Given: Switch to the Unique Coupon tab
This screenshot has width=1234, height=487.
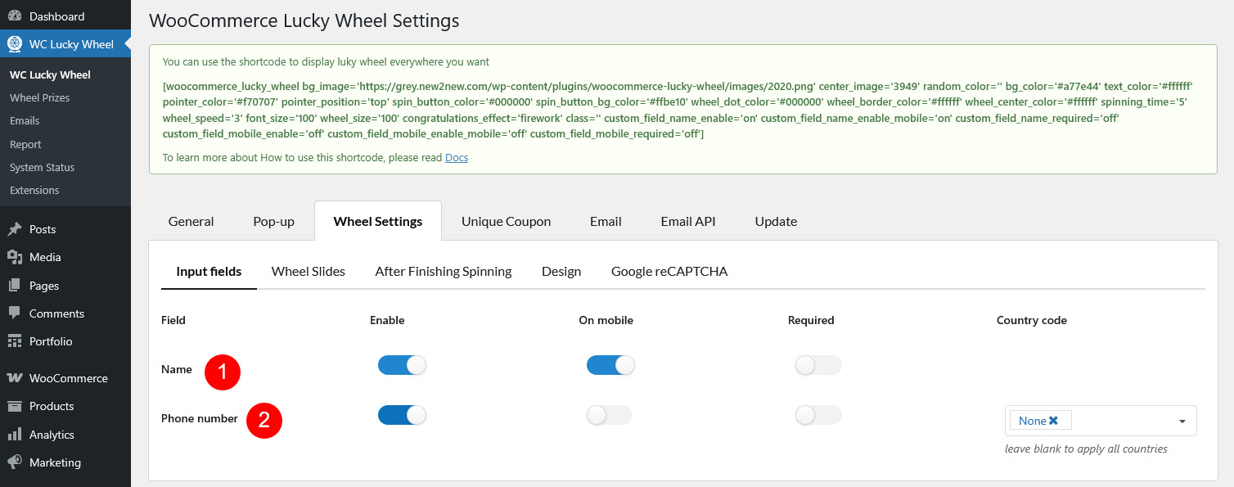Looking at the screenshot, I should pyautogui.click(x=506, y=221).
